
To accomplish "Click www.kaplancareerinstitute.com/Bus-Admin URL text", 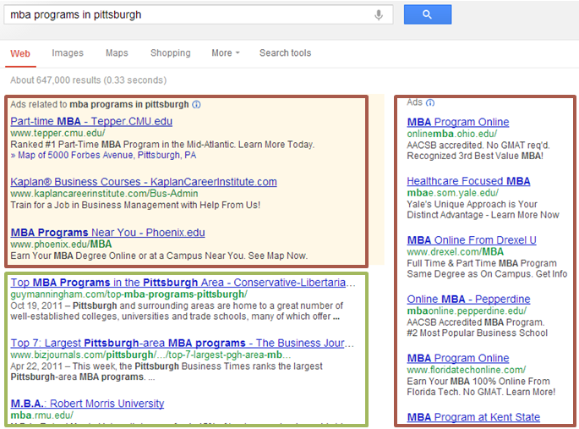I will click(x=104, y=194).
